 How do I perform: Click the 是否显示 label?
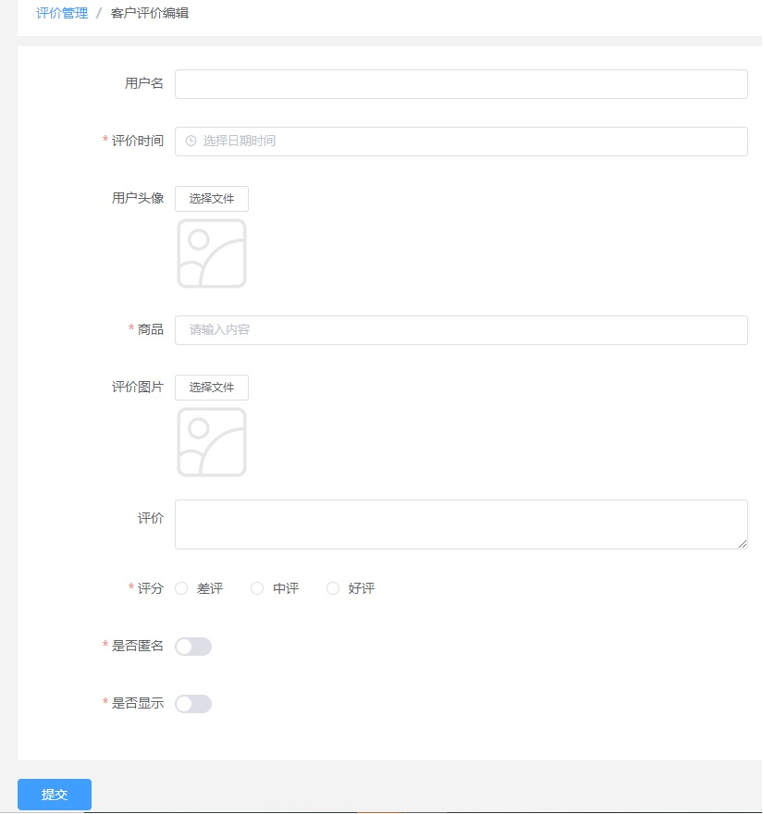(x=138, y=703)
